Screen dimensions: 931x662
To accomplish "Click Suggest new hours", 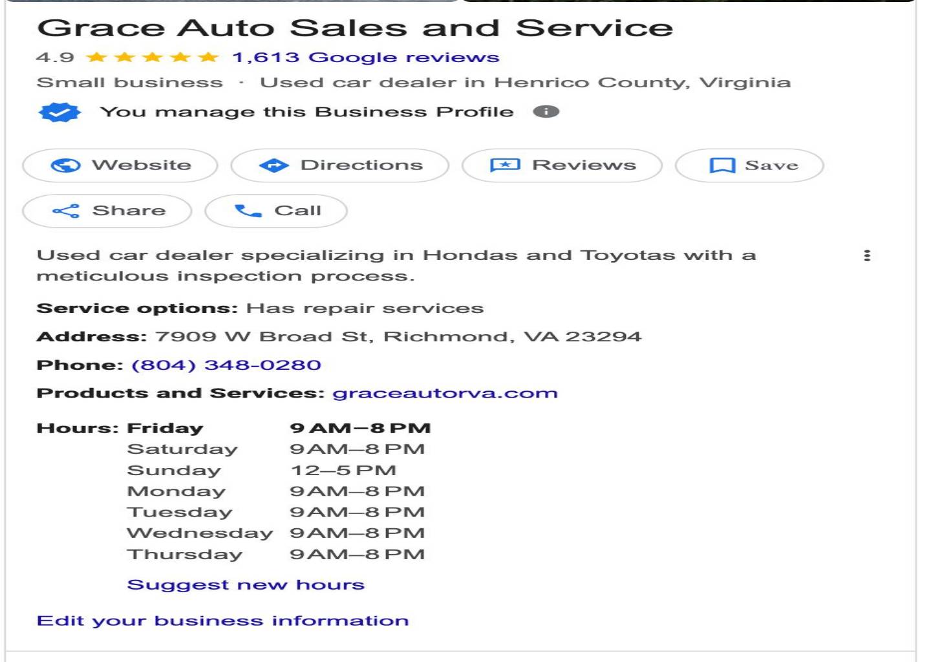I will (246, 584).
